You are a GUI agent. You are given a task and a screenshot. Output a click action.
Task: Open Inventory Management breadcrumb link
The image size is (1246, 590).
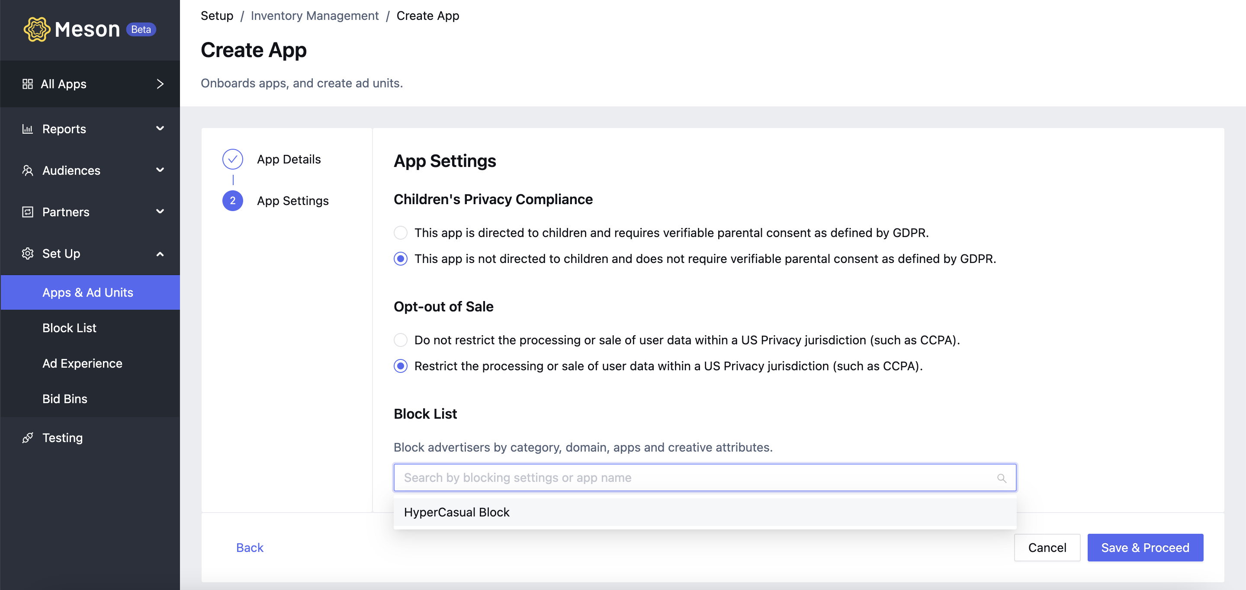(315, 16)
